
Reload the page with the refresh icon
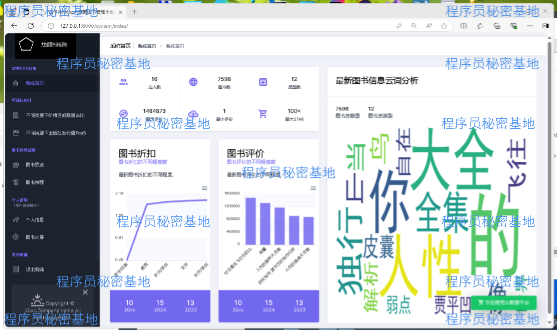[31, 26]
